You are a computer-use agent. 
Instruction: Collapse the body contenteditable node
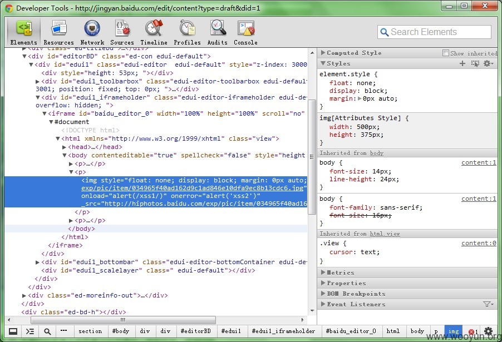[x=64, y=156]
